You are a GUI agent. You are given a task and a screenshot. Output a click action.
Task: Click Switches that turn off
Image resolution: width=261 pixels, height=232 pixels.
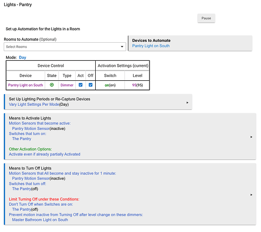pyautogui.click(x=27, y=184)
